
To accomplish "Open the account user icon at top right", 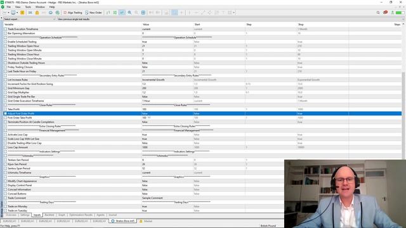I will coord(393,13).
